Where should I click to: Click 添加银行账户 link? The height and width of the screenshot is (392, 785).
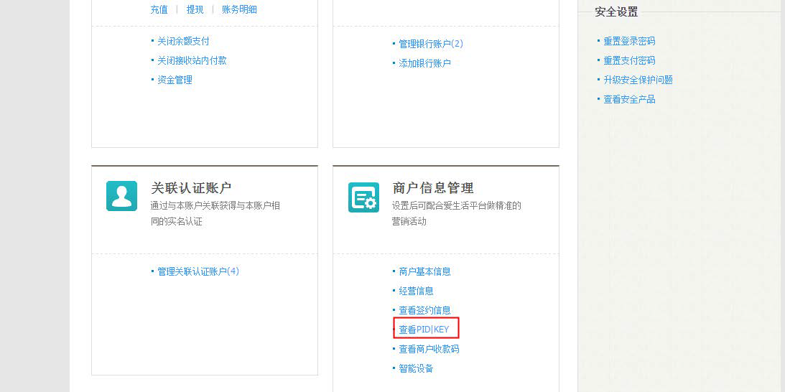tap(424, 64)
